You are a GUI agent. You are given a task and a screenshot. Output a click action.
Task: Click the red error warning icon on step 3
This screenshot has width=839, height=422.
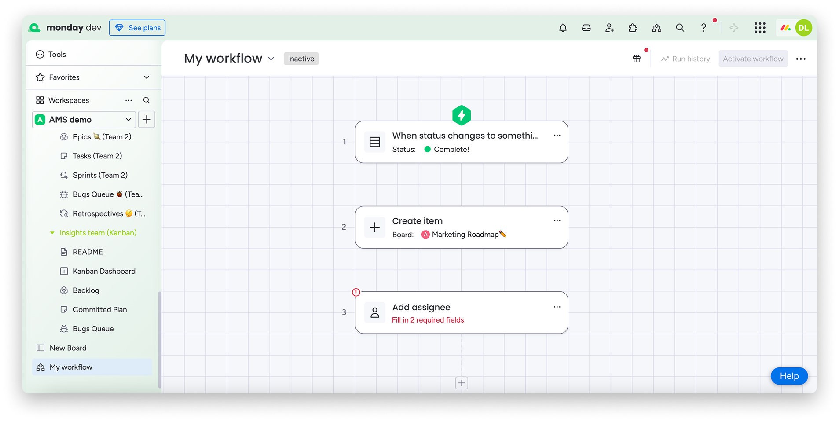(356, 292)
